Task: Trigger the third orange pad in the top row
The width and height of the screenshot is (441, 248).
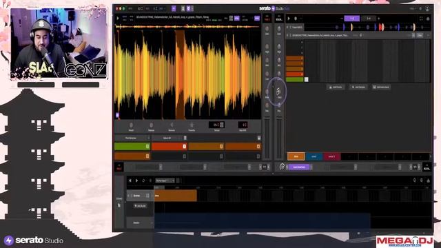Action: pos(206,146)
